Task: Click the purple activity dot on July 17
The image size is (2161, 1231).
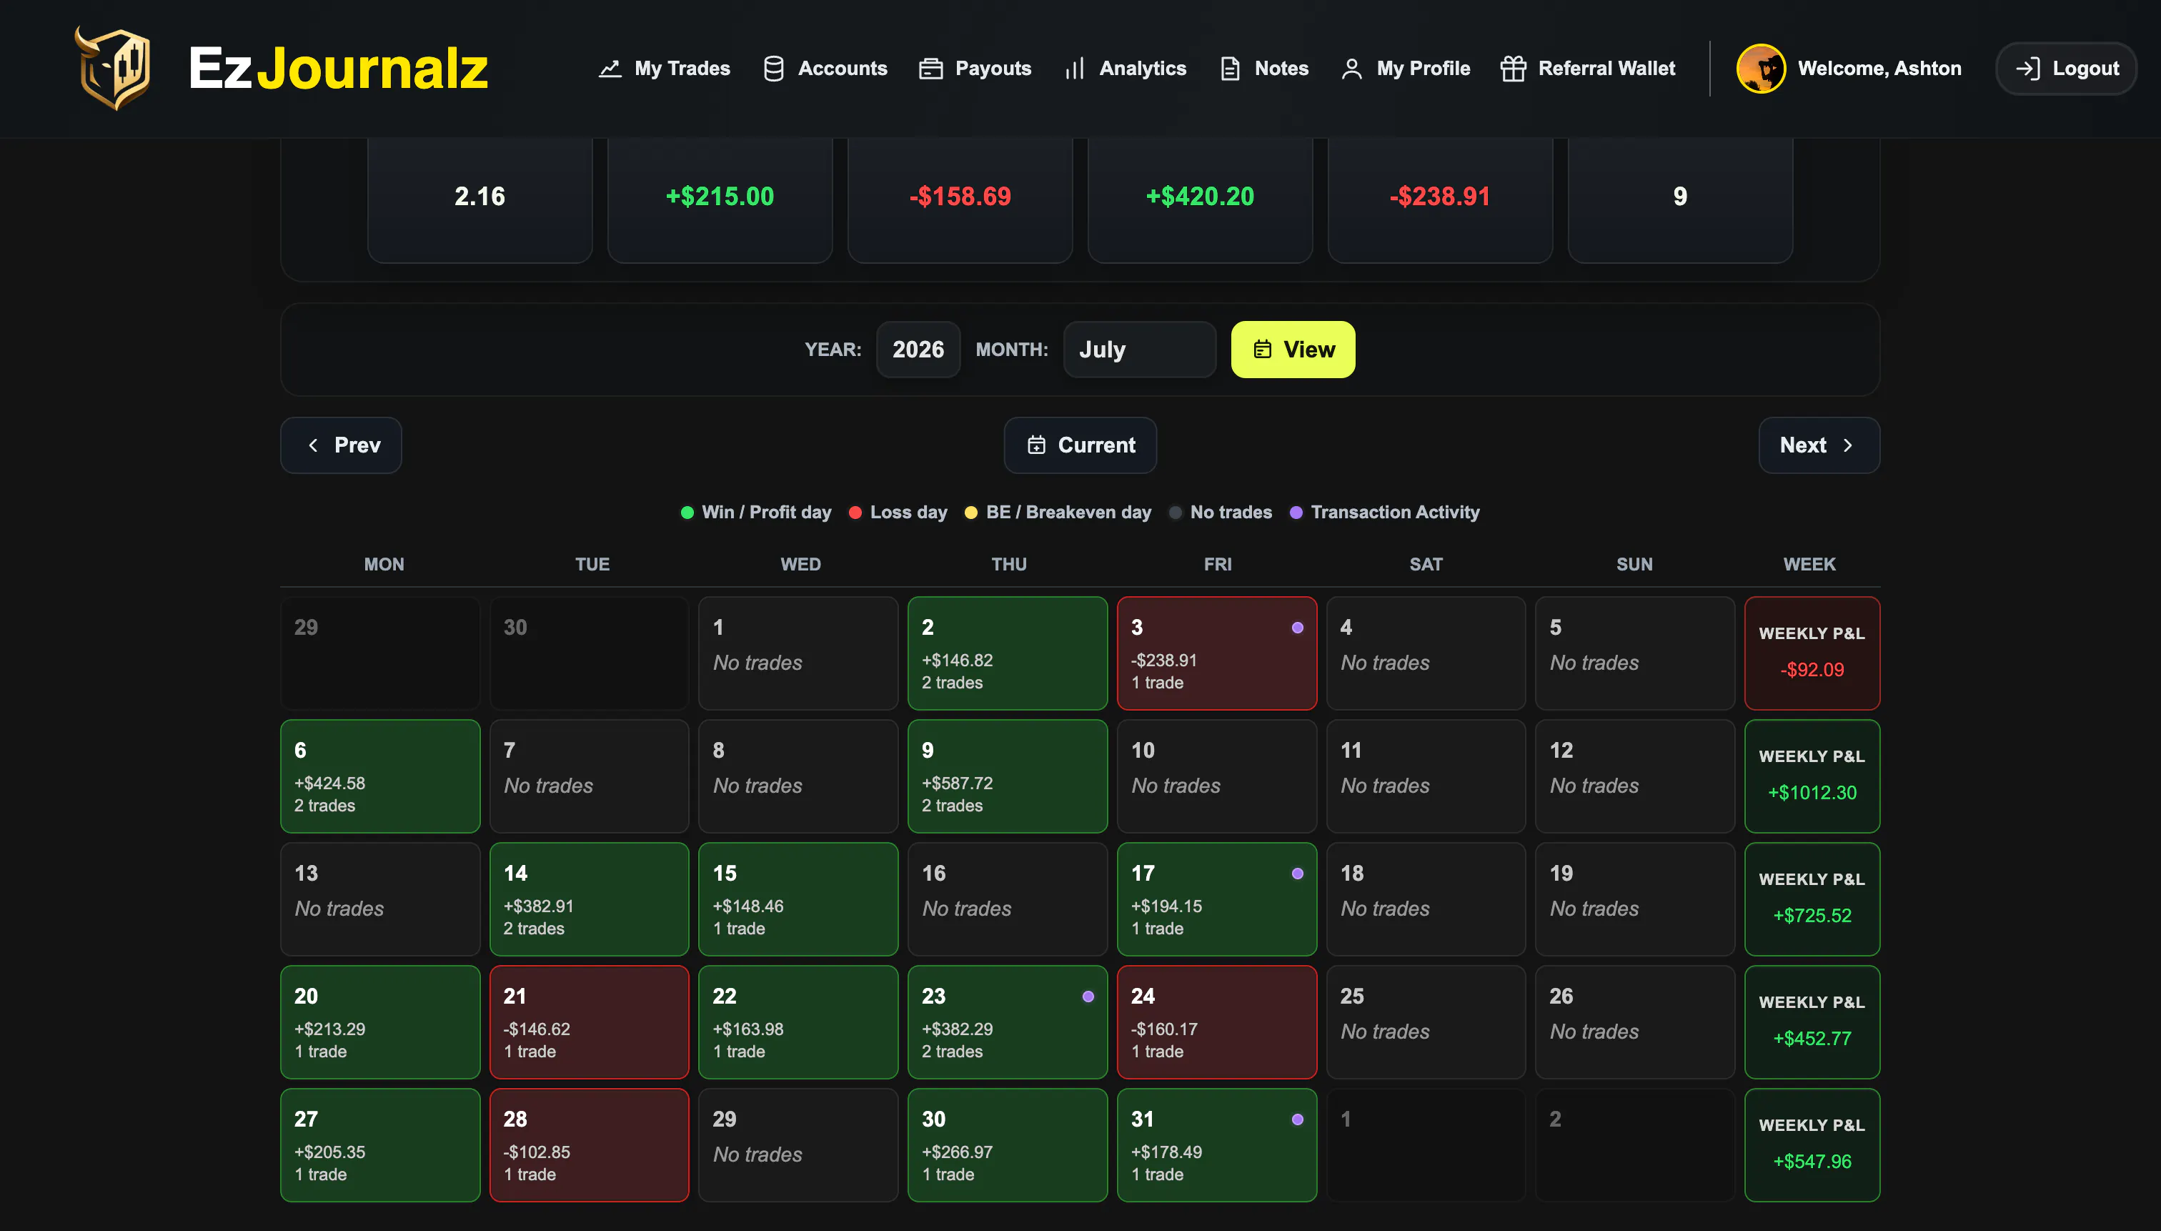Action: (1297, 874)
